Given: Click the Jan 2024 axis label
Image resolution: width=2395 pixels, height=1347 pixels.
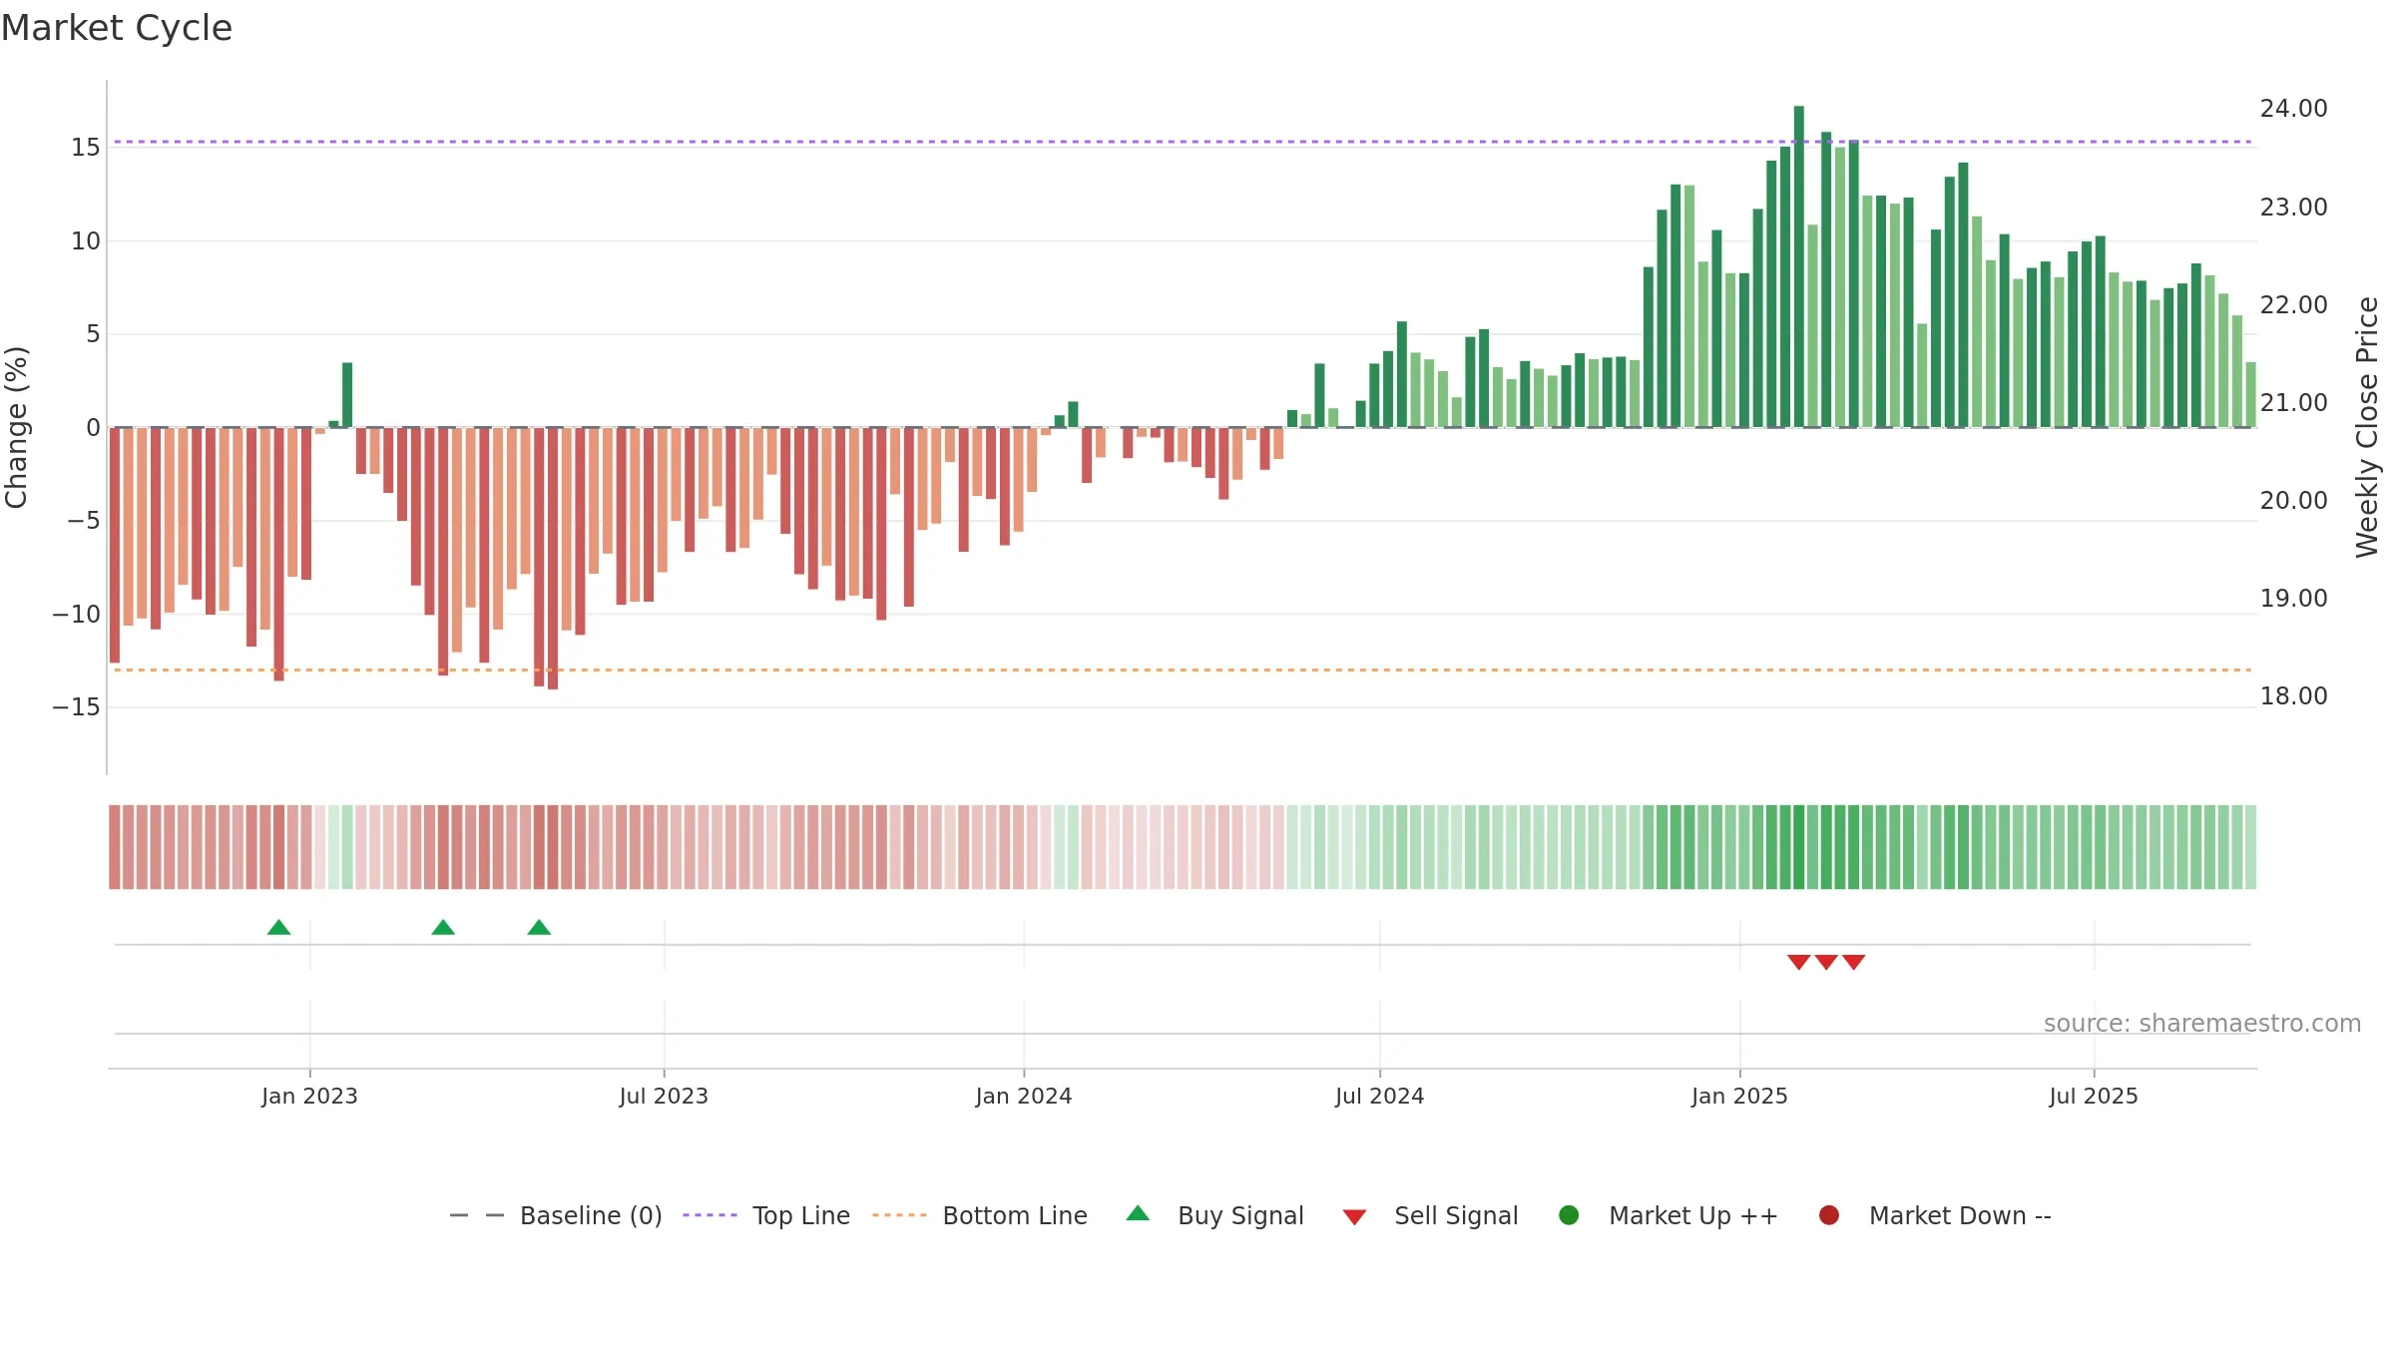Looking at the screenshot, I should click(x=1024, y=1097).
